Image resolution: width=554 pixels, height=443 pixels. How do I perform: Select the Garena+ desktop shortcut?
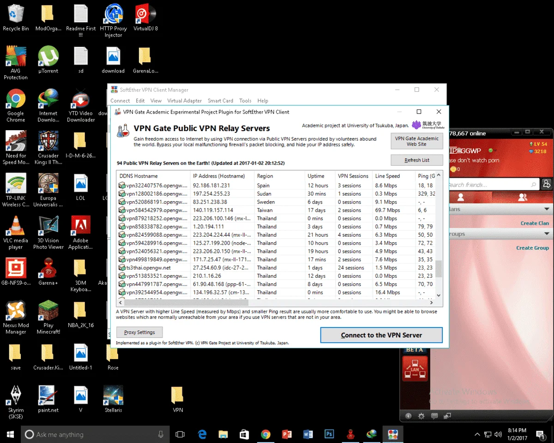pos(48,272)
